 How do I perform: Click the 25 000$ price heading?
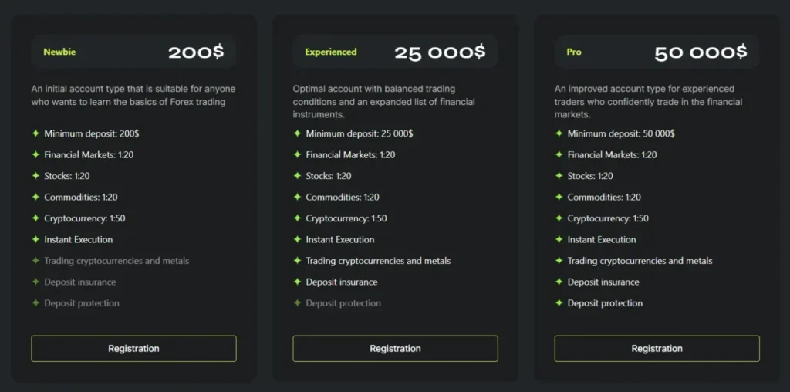(x=440, y=52)
